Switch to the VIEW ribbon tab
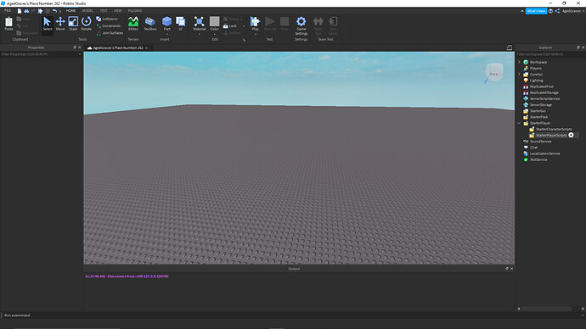 [118, 11]
